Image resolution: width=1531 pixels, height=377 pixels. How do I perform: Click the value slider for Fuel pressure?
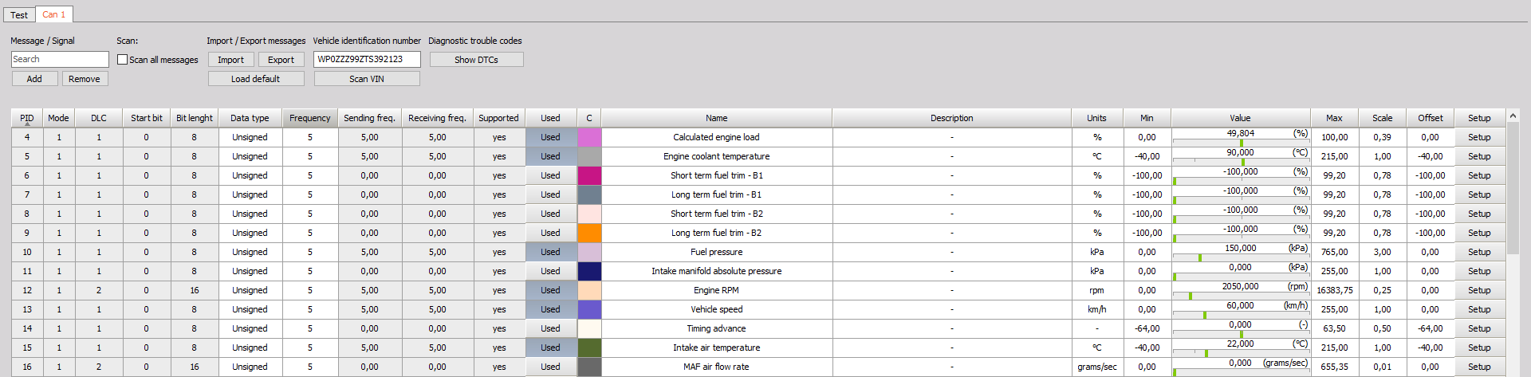[x=1241, y=257]
